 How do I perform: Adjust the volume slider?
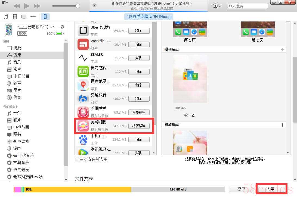(78, 6)
